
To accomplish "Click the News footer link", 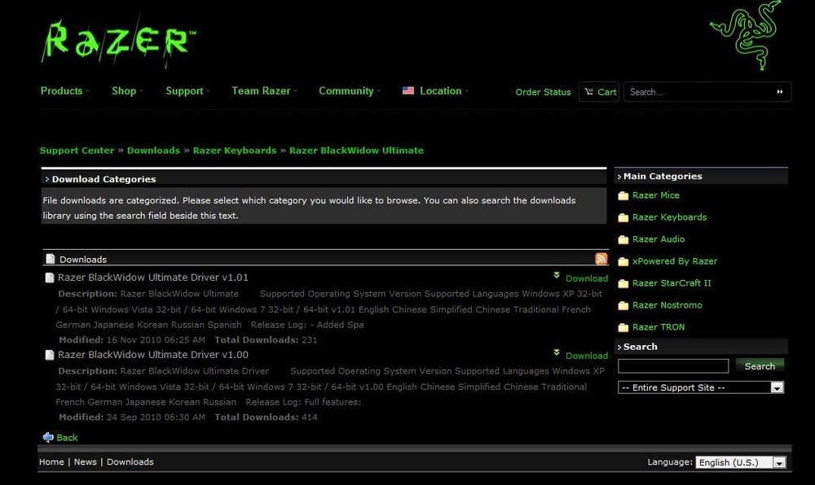I will click(x=86, y=461).
